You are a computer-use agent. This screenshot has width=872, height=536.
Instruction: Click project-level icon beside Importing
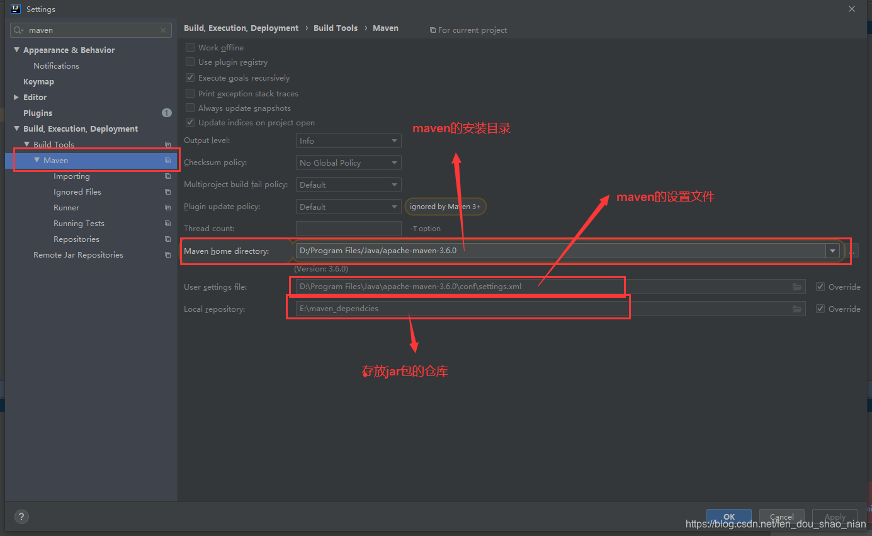(167, 176)
